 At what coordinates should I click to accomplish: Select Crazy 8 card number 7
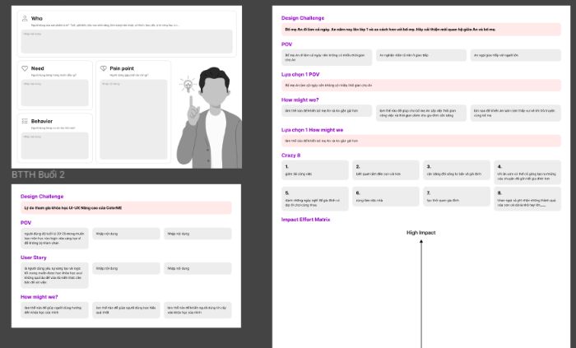point(457,197)
